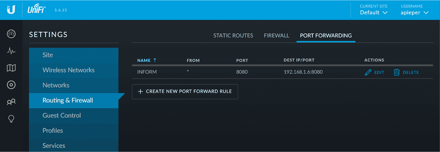Click the NAME sort arrow icon
Image resolution: width=440 pixels, height=152 pixels.
[155, 60]
